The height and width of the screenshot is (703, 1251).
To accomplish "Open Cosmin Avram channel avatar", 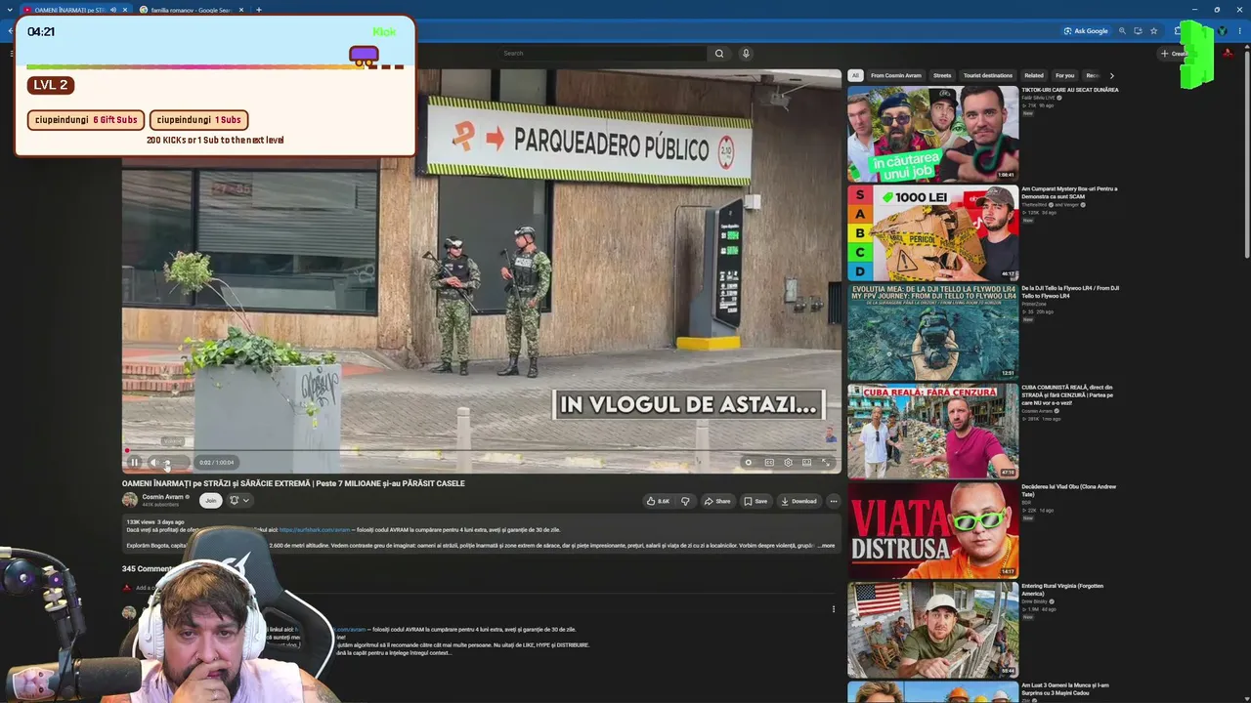I will (x=130, y=500).
